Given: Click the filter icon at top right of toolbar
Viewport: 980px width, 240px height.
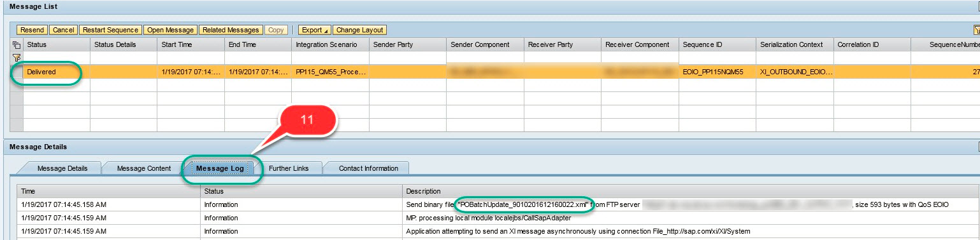Looking at the screenshot, I should click(977, 30).
